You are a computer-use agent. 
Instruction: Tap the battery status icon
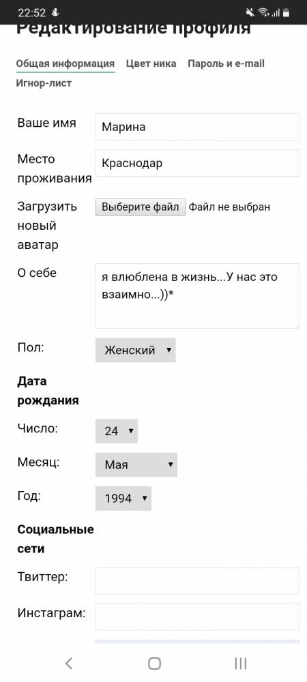click(x=286, y=12)
